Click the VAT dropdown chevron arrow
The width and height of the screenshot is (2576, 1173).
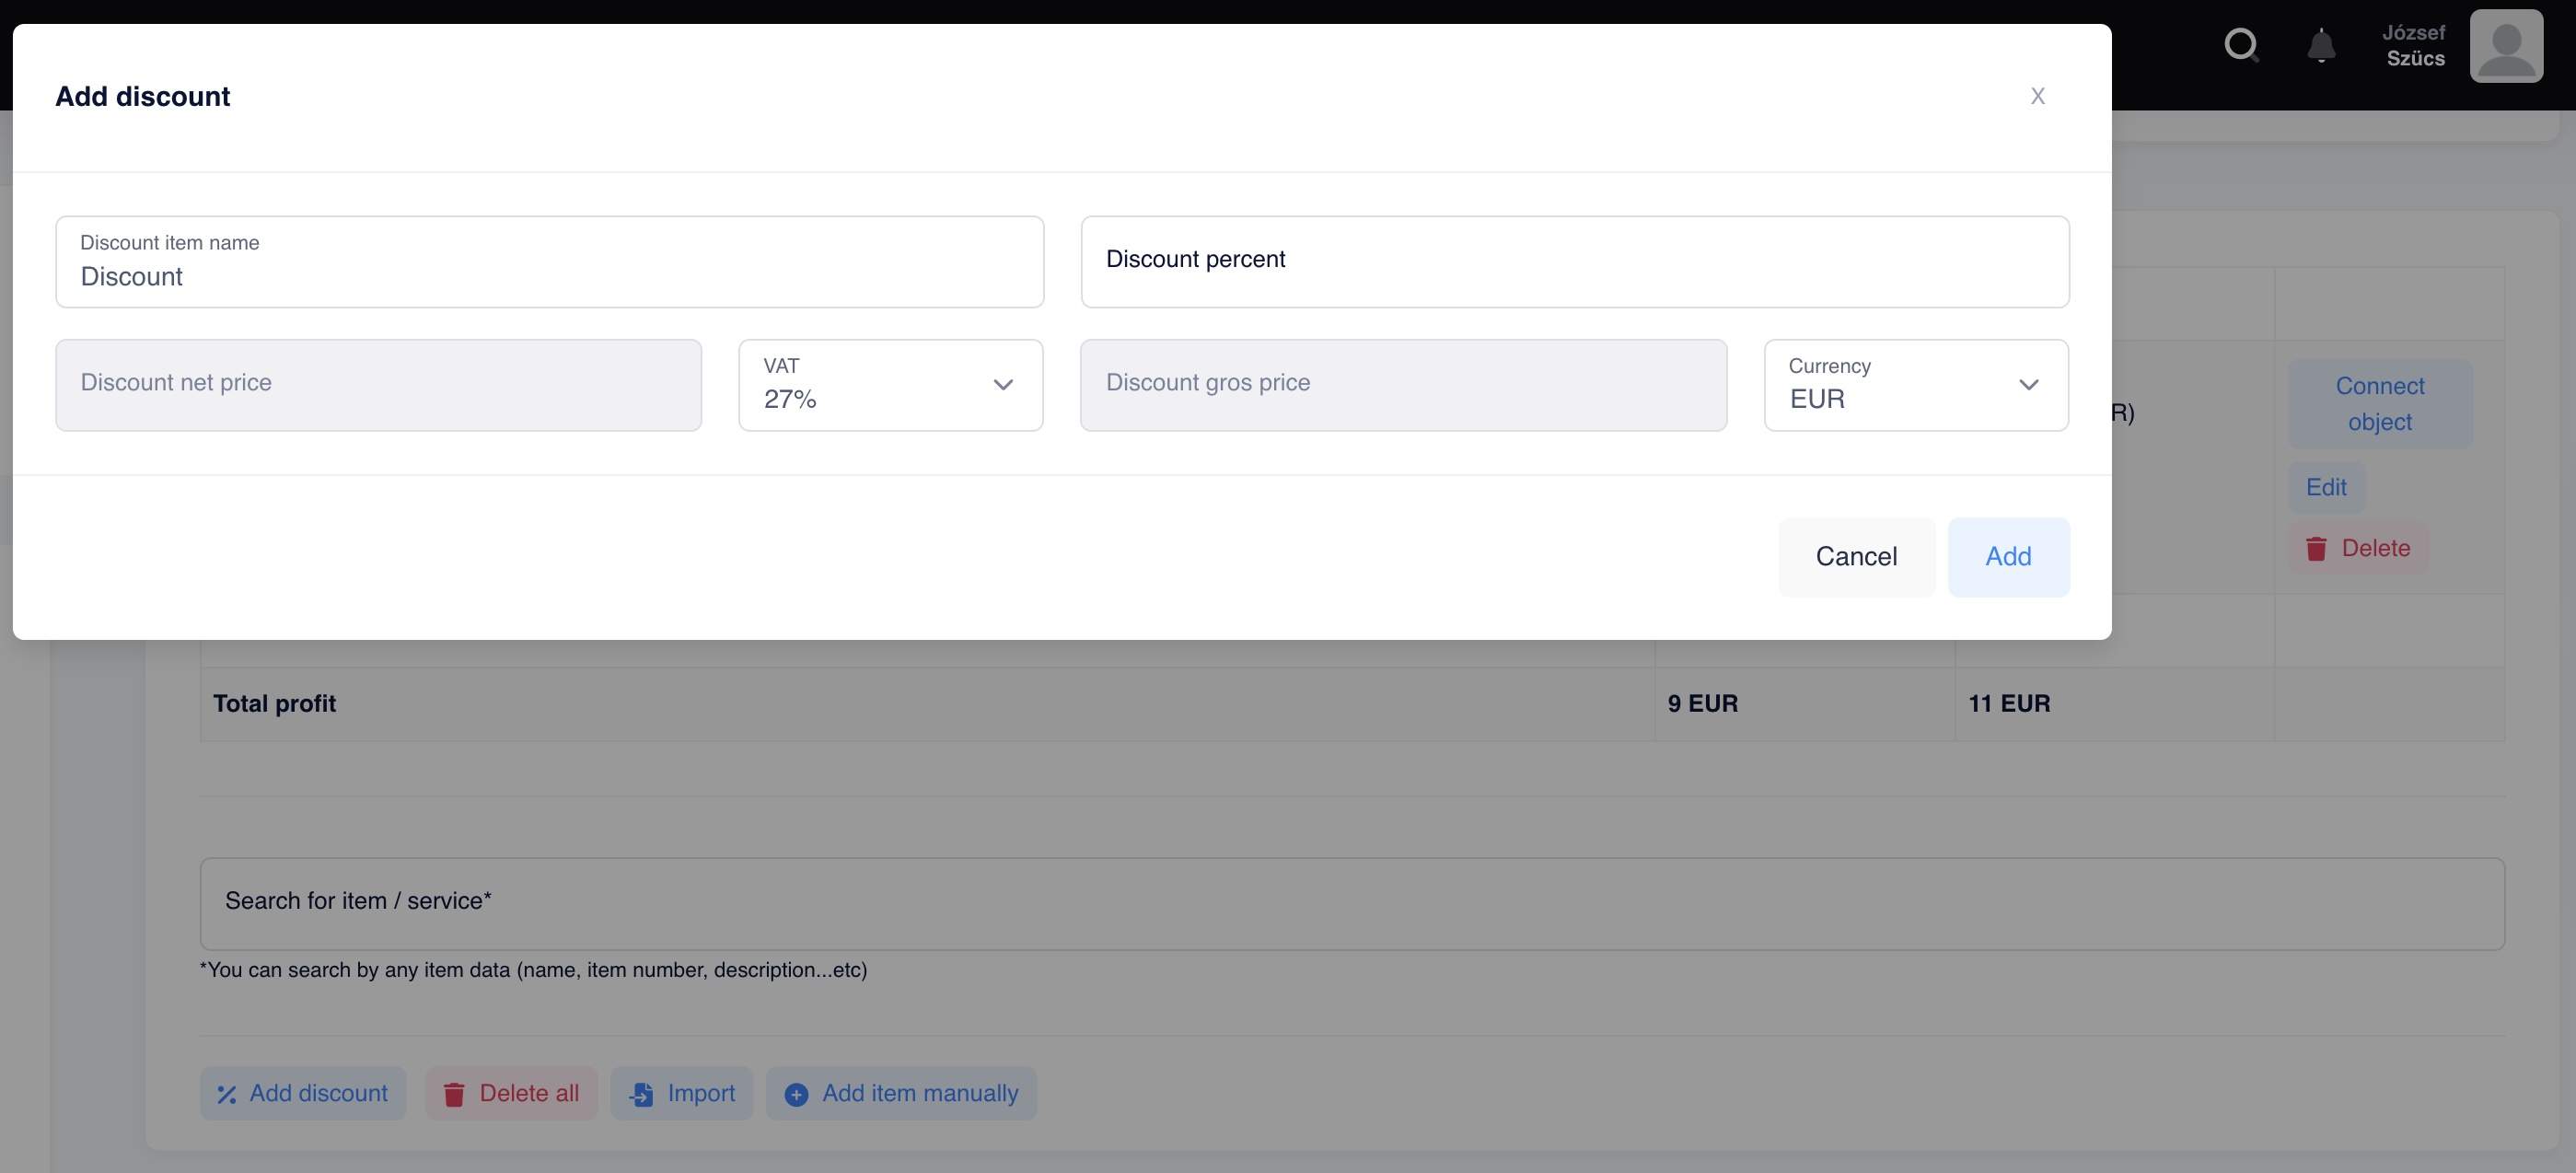point(1003,385)
